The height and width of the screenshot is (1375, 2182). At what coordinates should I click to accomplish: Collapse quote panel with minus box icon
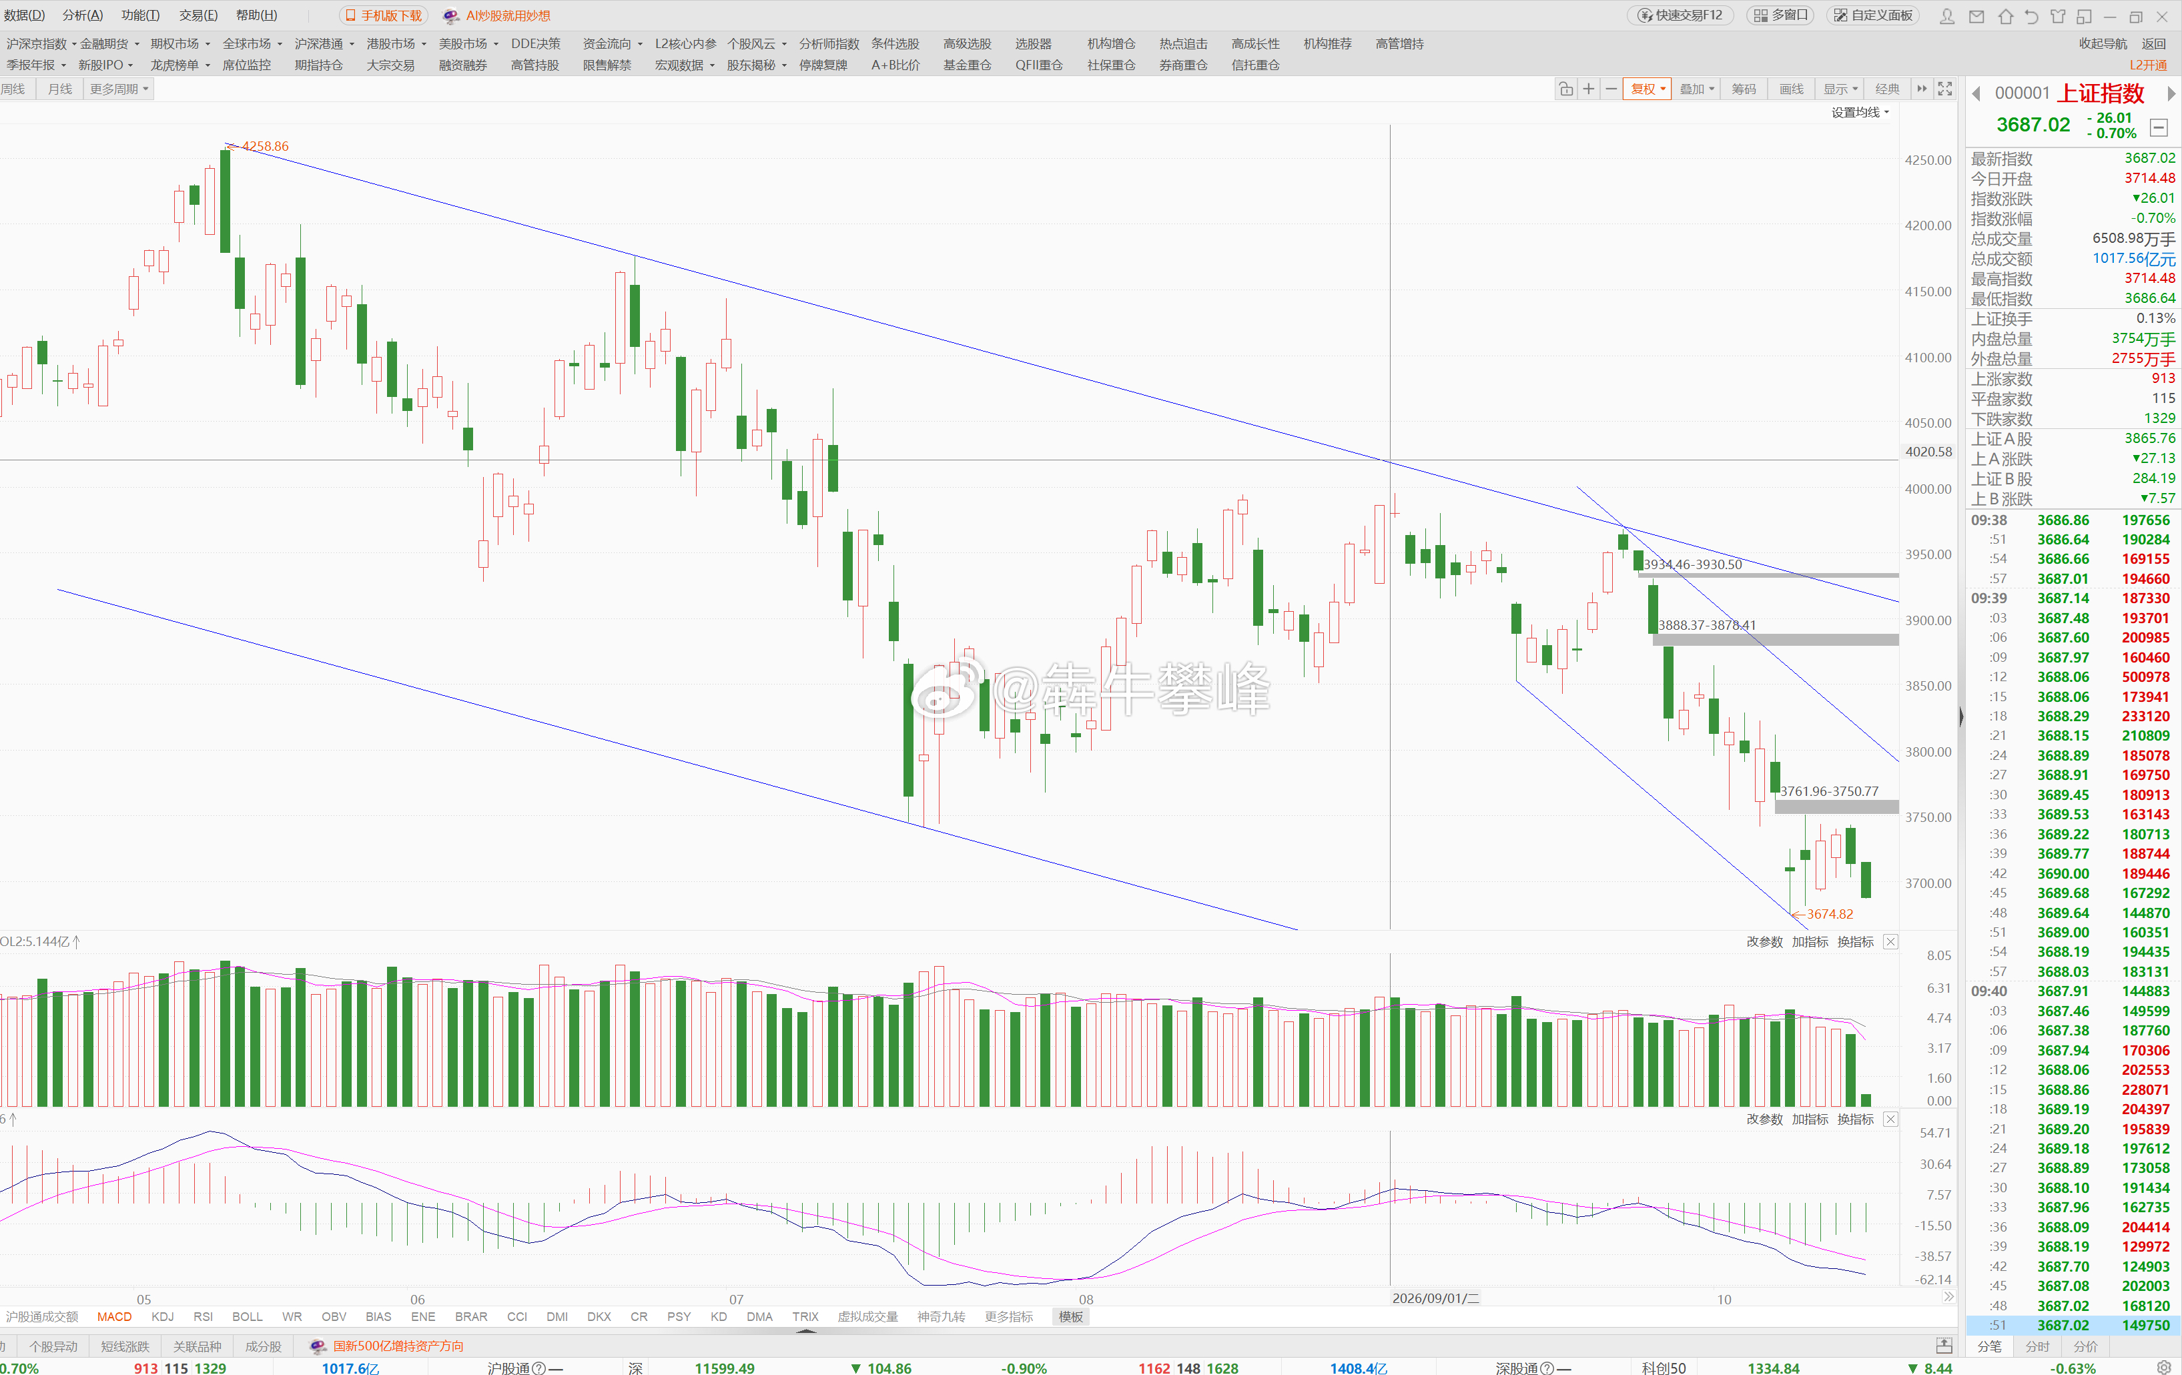click(x=2159, y=127)
